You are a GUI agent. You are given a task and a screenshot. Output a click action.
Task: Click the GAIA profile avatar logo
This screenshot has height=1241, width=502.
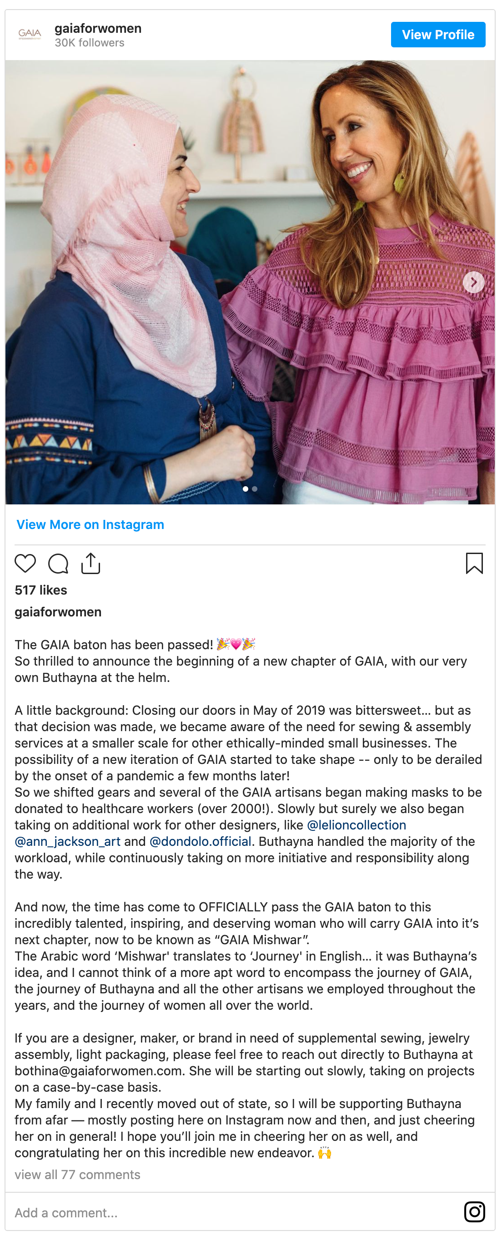coord(30,34)
